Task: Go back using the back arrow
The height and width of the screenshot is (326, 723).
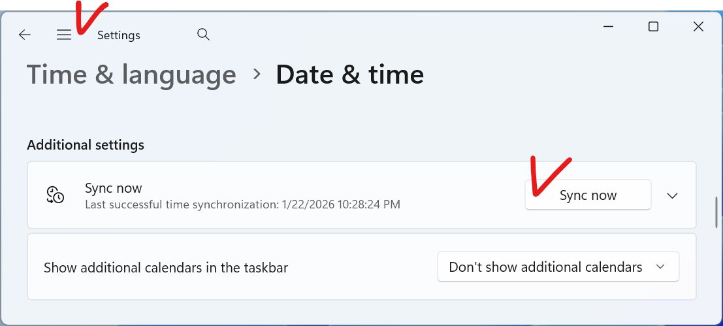Action: (x=25, y=35)
